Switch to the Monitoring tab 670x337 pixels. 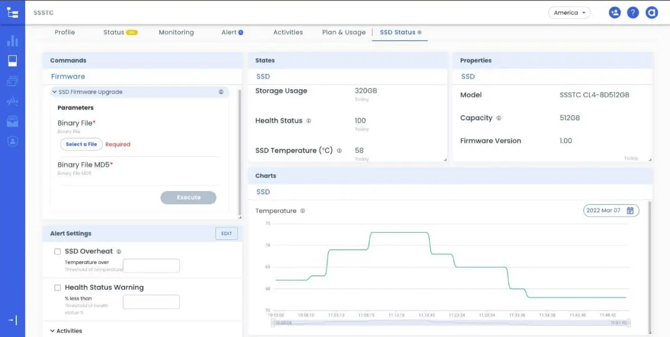[176, 32]
